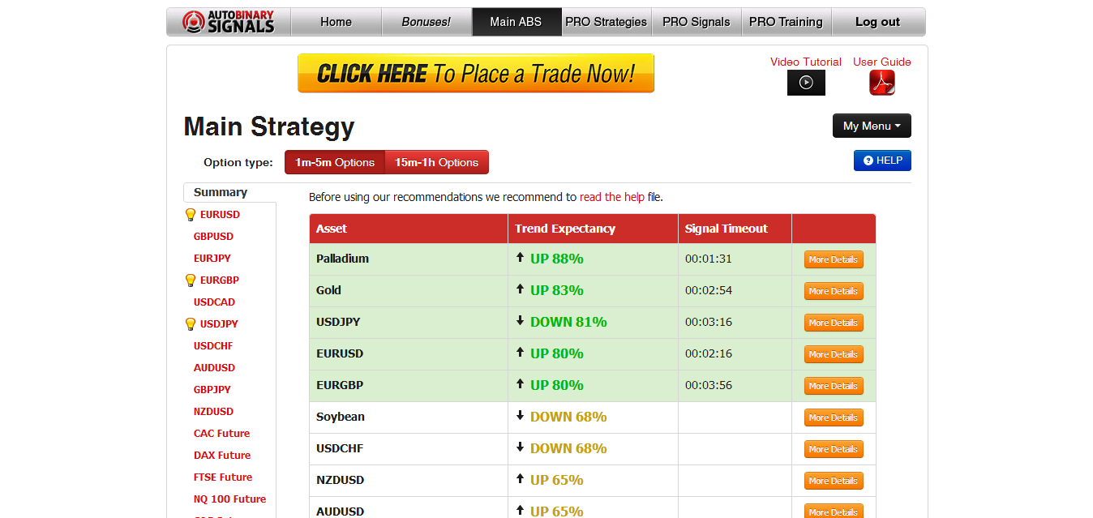Screen dimensions: 1093x518
Task: Select the Summary tab in sidebar
Action: (x=221, y=192)
